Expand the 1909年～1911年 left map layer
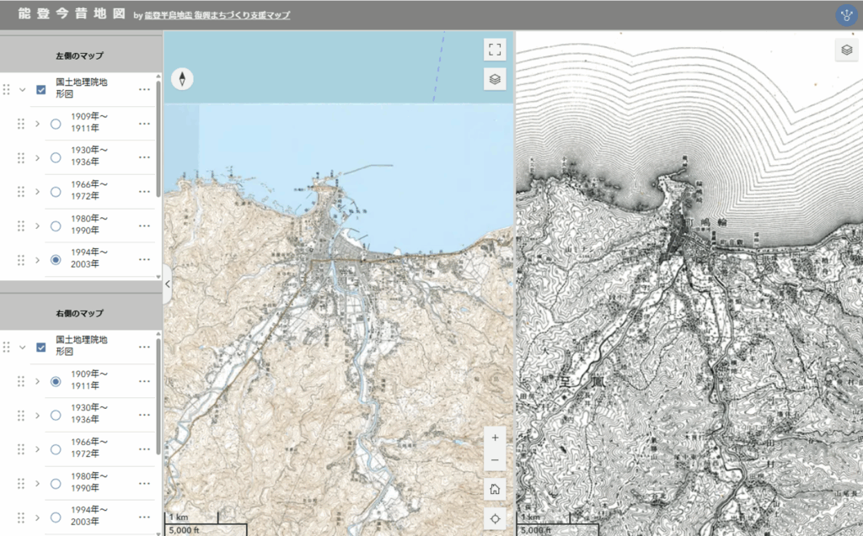This screenshot has width=863, height=536. 37,124
